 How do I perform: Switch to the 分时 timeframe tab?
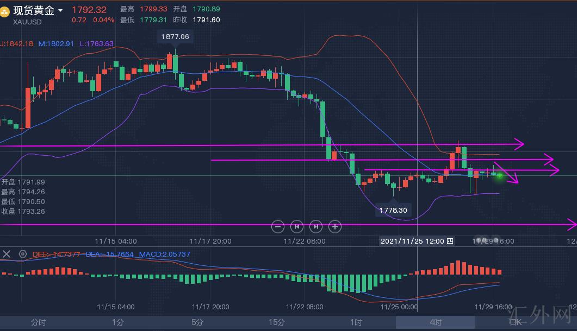39,322
